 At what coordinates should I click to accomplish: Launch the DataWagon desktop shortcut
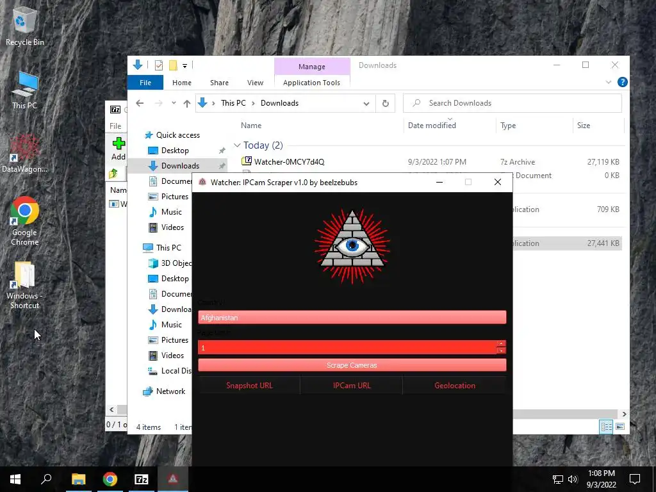(x=25, y=153)
